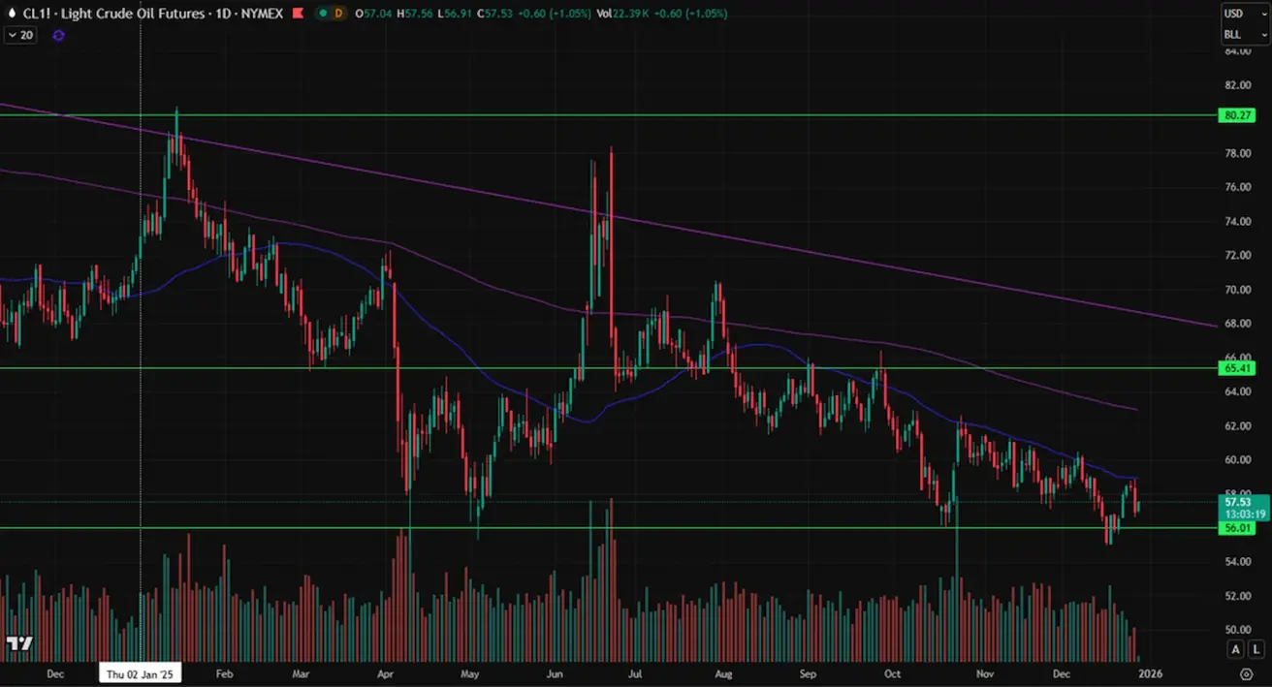
Task: Click the Thu 02 Jan '25 date marker
Action: [142, 673]
